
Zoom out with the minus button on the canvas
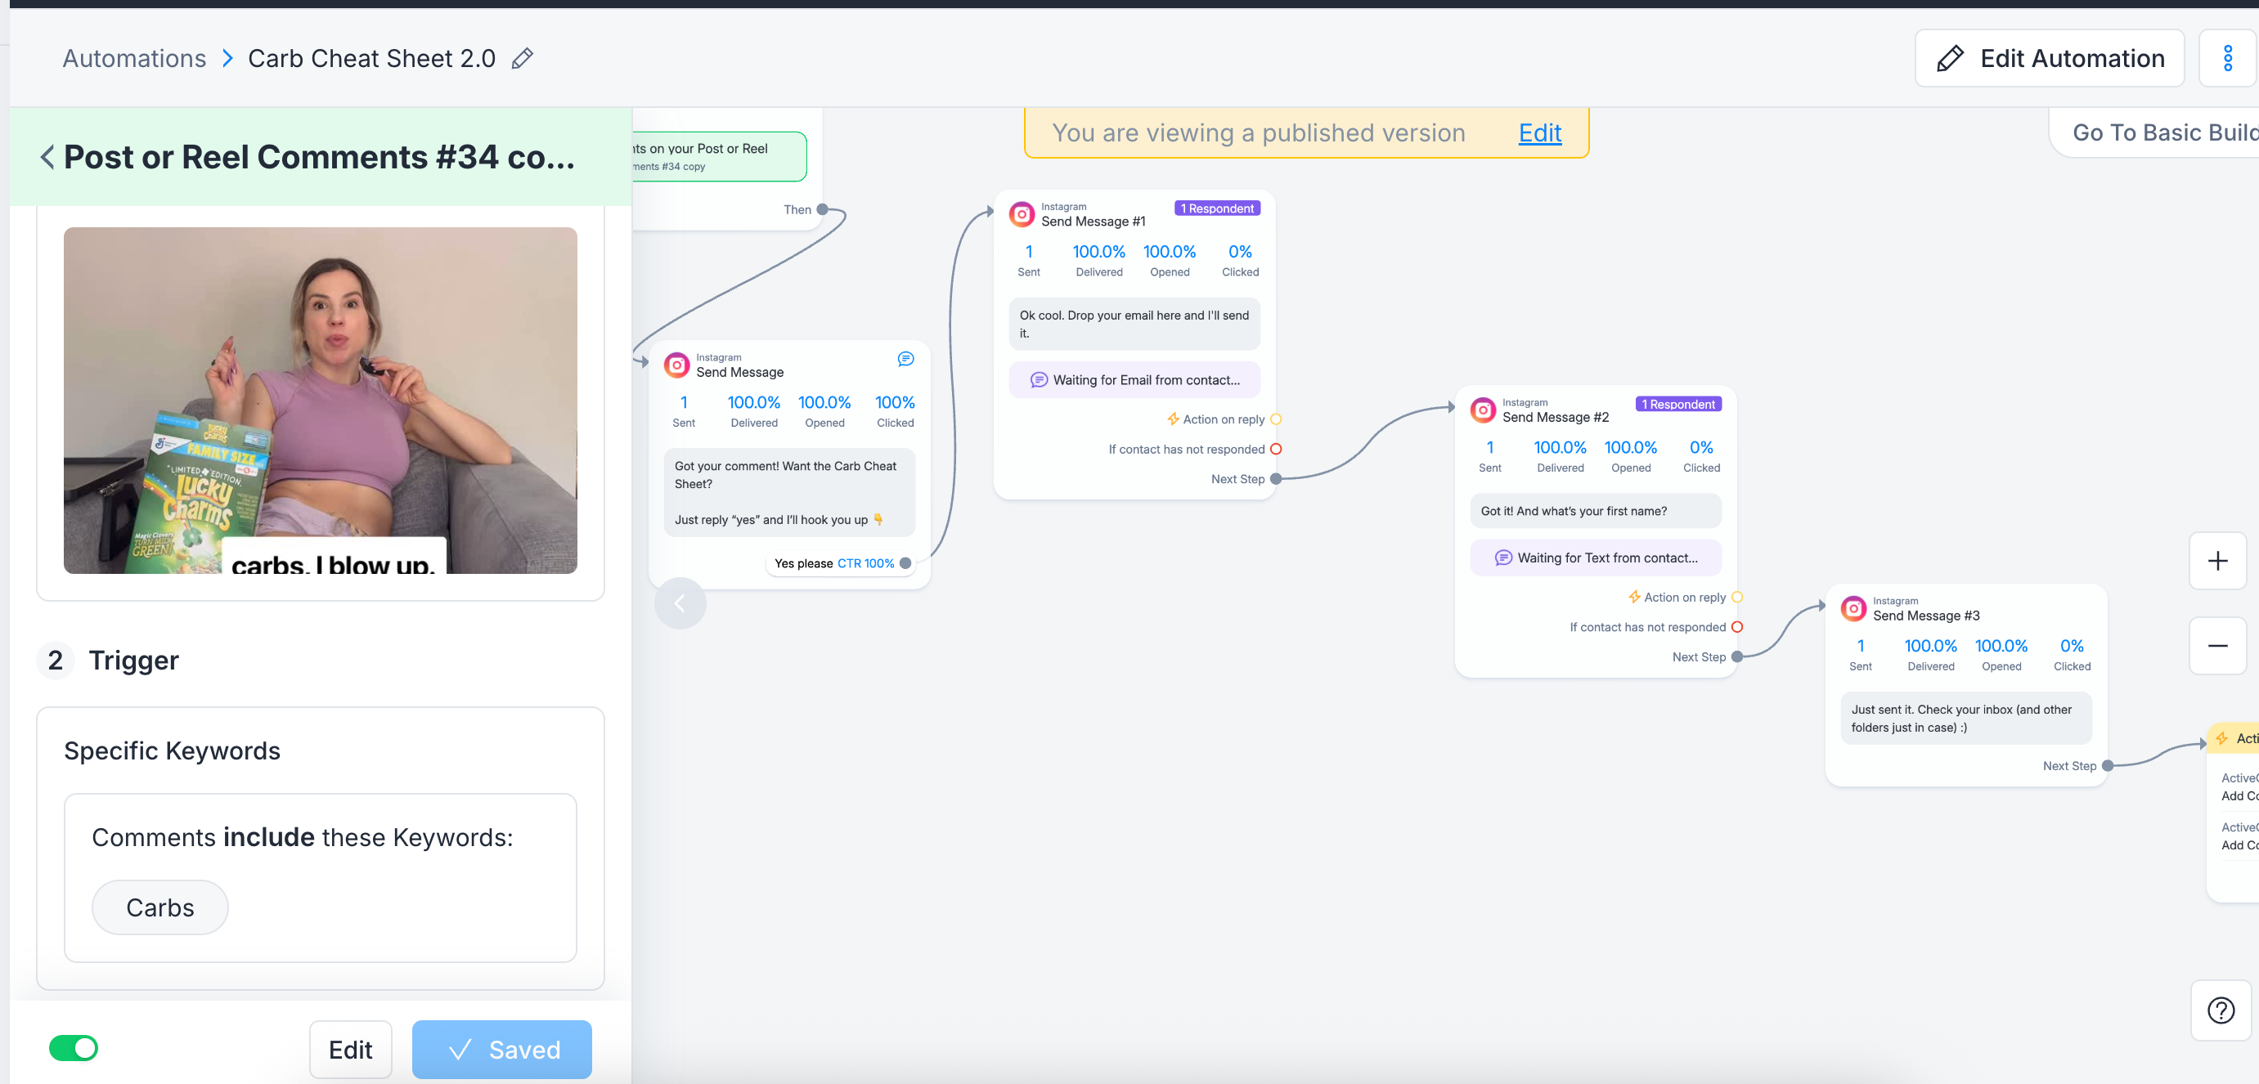coord(2217,646)
